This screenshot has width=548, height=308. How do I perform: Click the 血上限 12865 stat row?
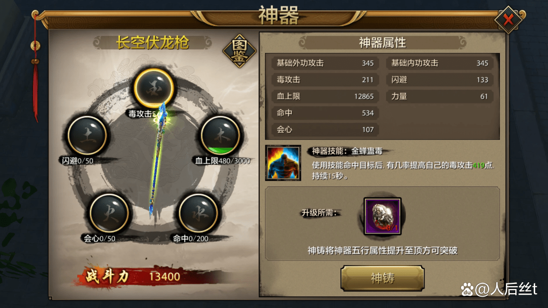[x=325, y=96]
